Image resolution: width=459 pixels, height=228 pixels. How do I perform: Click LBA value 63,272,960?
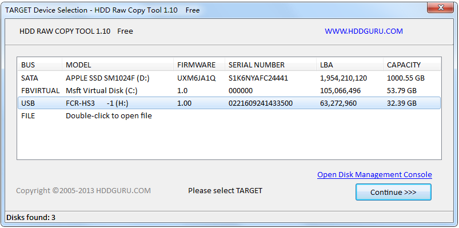pos(338,103)
